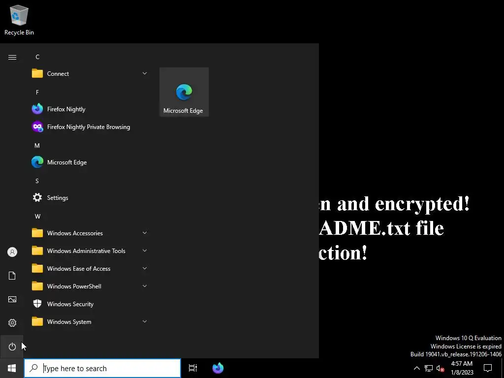
Task: Open the Windows Administrative Tools folder icon
Action: coord(37,251)
